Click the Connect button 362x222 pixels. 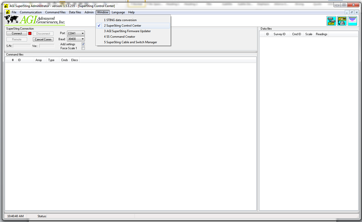(x=17, y=34)
